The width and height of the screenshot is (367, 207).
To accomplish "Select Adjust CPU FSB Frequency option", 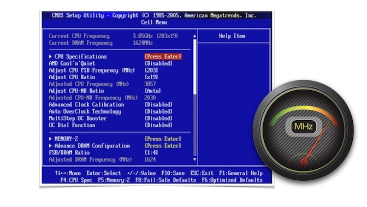I will point(92,70).
